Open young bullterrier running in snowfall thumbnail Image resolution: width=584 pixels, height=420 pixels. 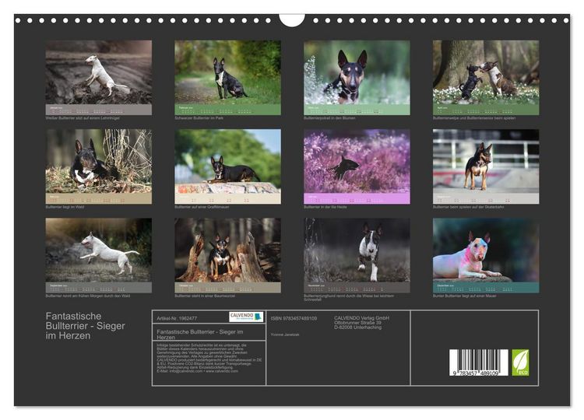tap(357, 255)
